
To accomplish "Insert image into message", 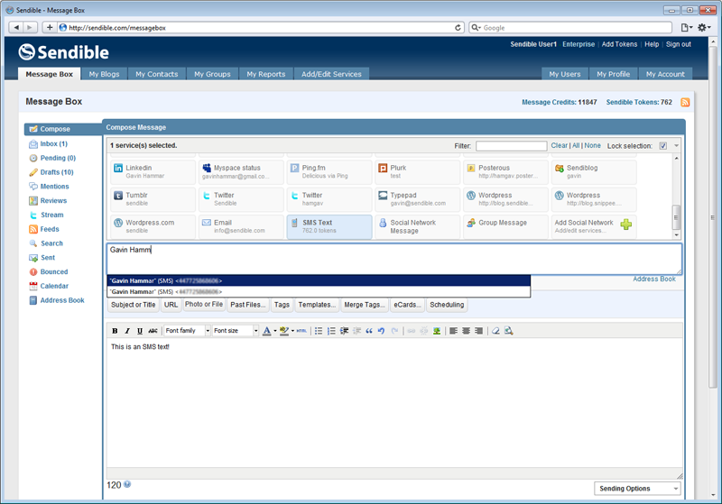I will pyautogui.click(x=437, y=331).
